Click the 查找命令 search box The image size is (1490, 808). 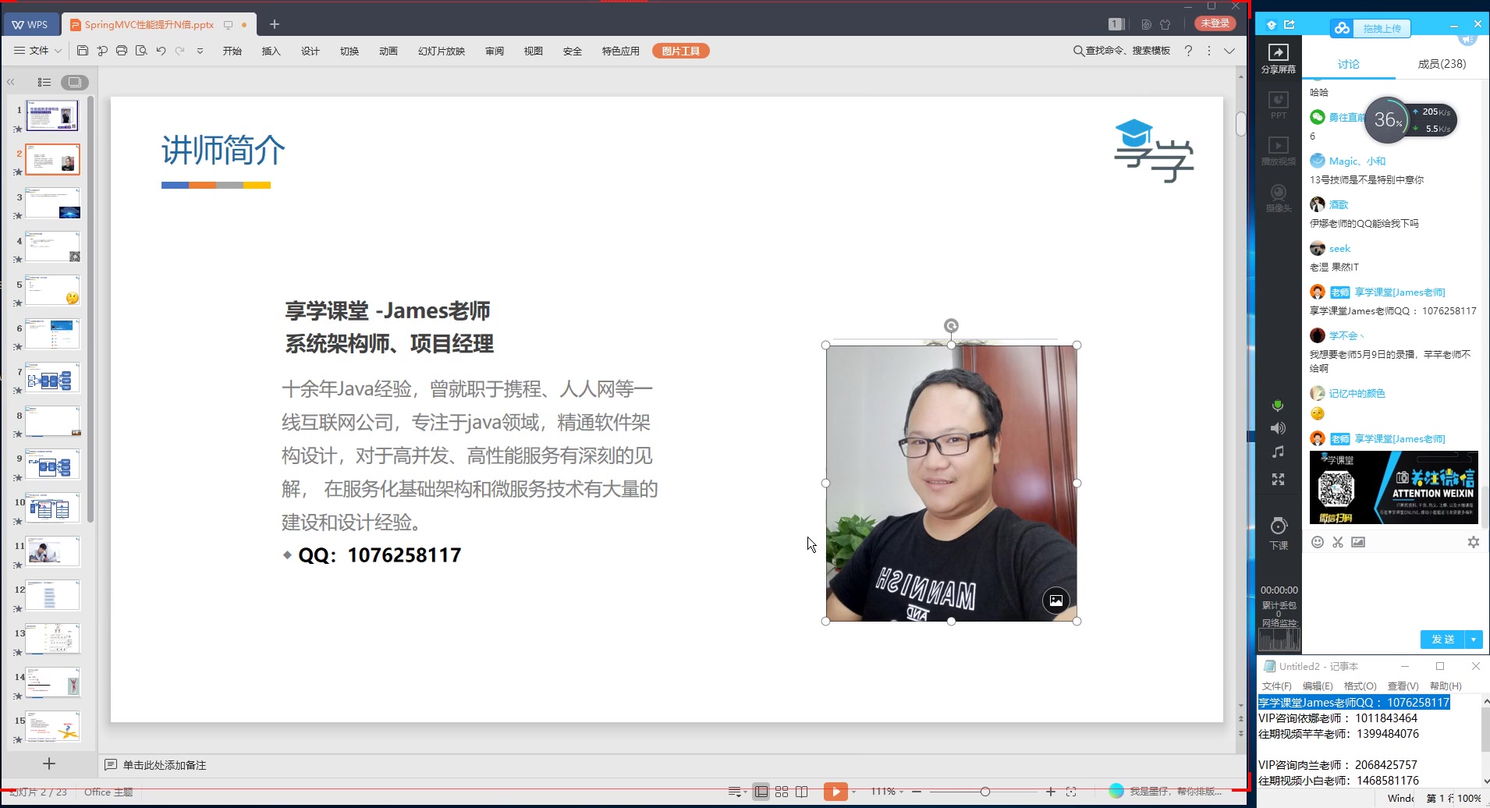pyautogui.click(x=1122, y=51)
